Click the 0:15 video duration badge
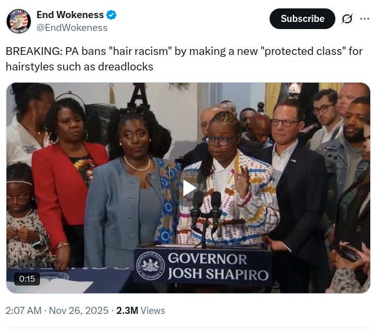 (x=27, y=279)
